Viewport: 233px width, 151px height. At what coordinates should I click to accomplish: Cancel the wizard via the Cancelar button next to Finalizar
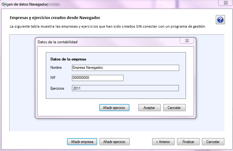[x=213, y=142]
